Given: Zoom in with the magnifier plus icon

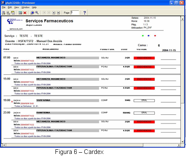Looking at the screenshot, I should 32,13.
